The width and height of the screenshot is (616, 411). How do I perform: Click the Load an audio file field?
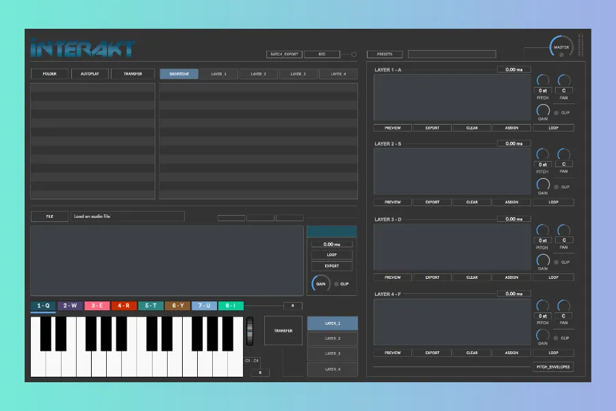click(127, 216)
